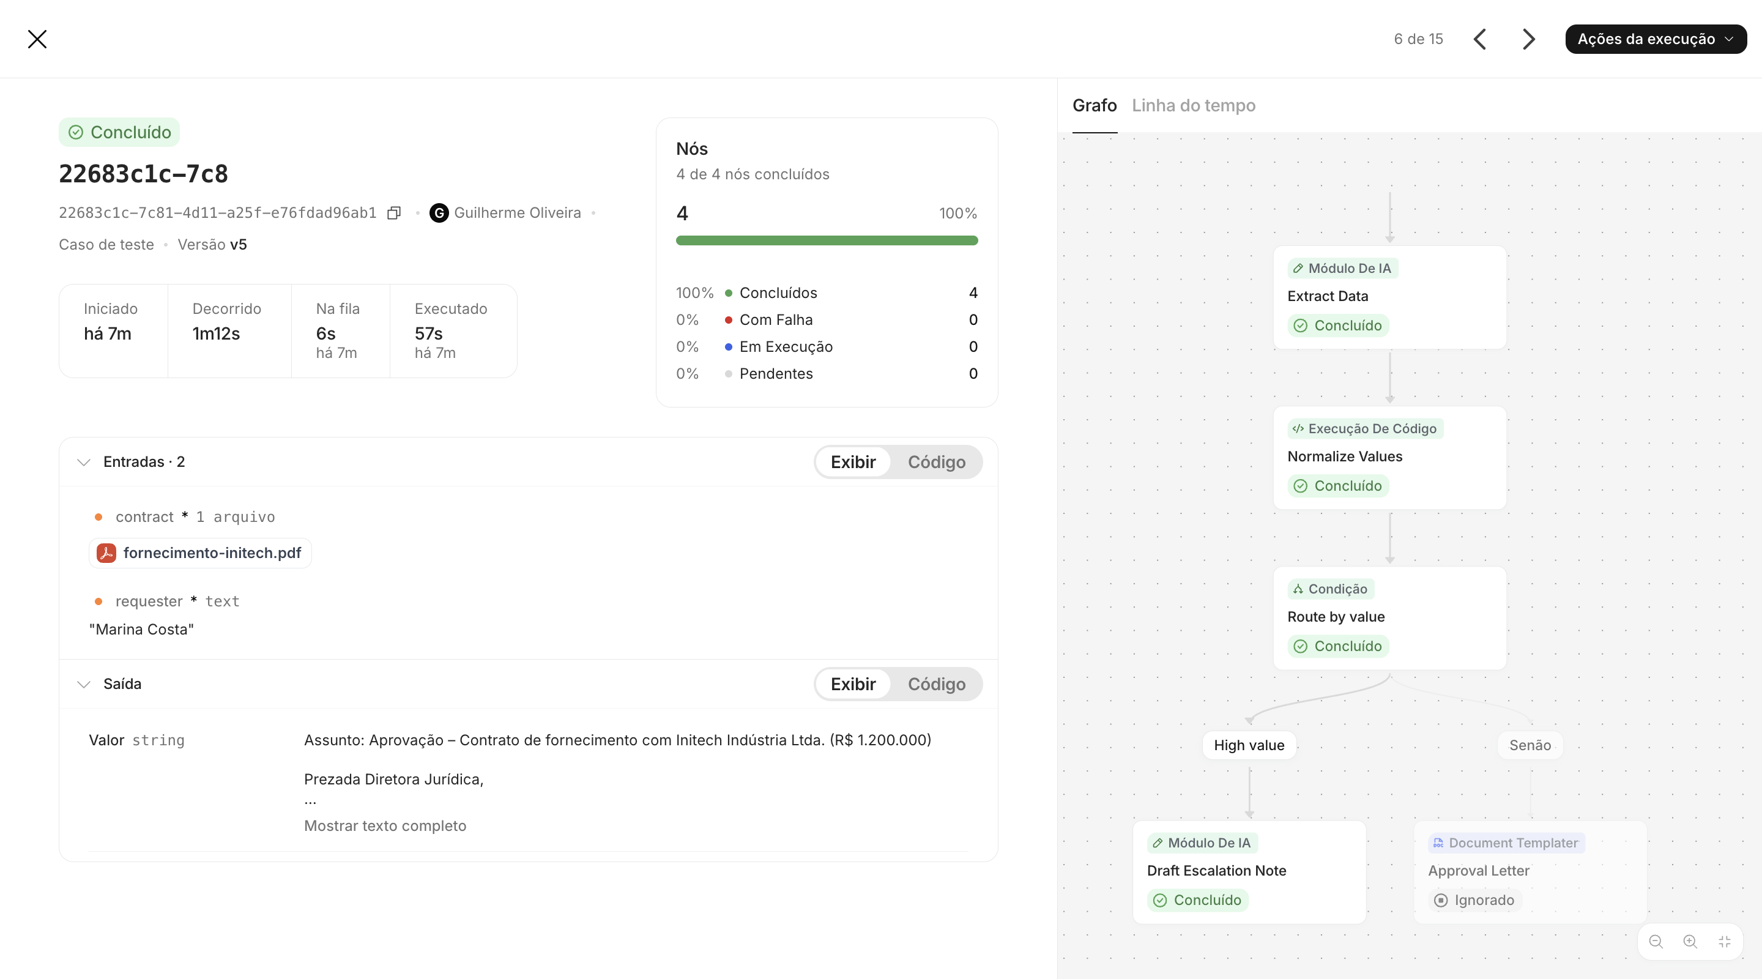Viewport: 1762px width, 979px height.
Task: Close the execution detail view
Action: coord(37,39)
